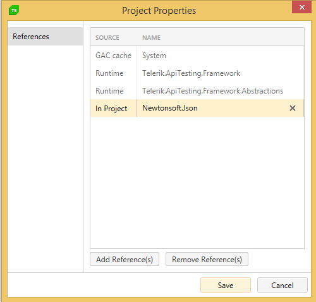Close the Project Properties dialog
The image size is (316, 302).
[301, 8]
